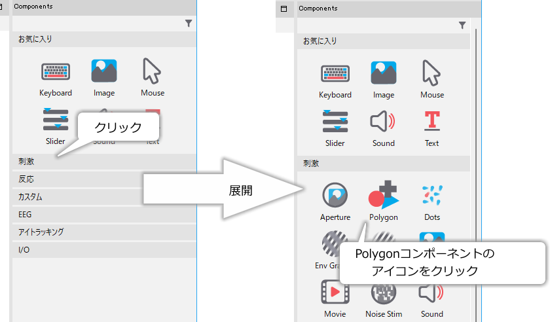Collapse お気に入り section in left panel
The height and width of the screenshot is (322, 550).
tap(104, 39)
